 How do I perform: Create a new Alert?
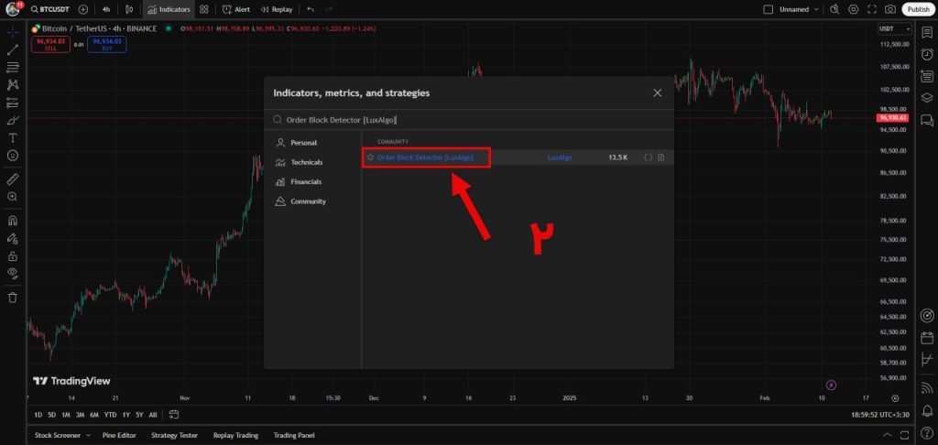[236, 9]
